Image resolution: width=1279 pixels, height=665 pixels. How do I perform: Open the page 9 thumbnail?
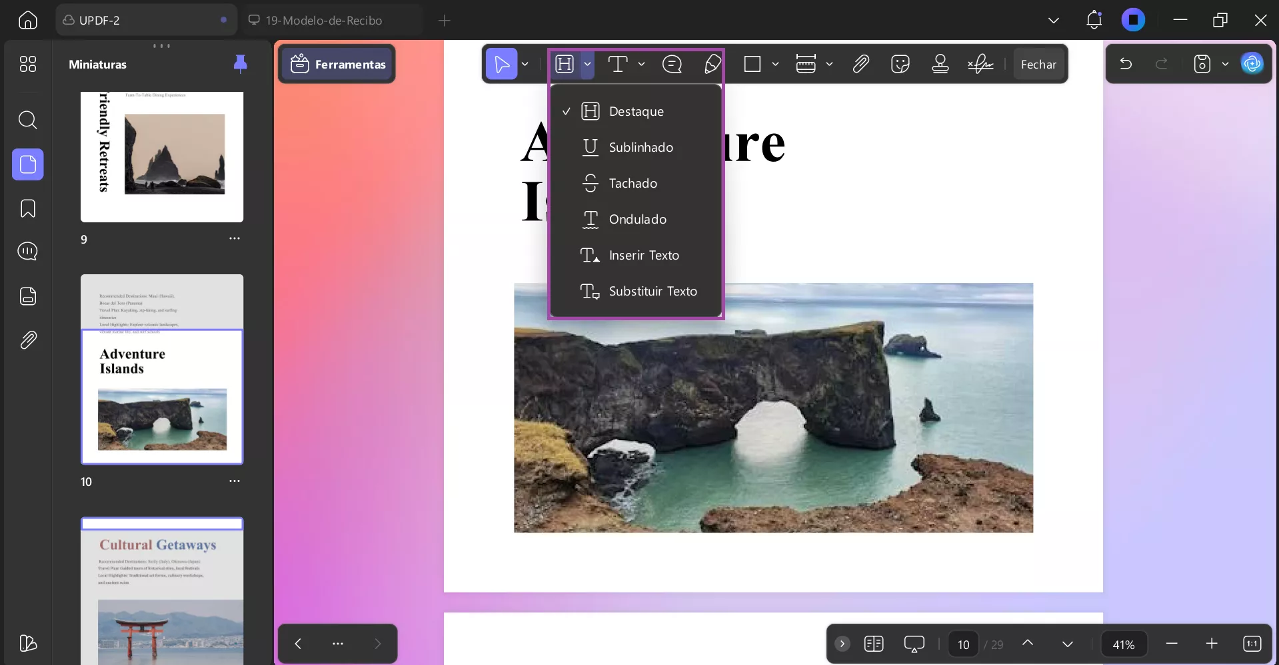pyautogui.click(x=162, y=156)
